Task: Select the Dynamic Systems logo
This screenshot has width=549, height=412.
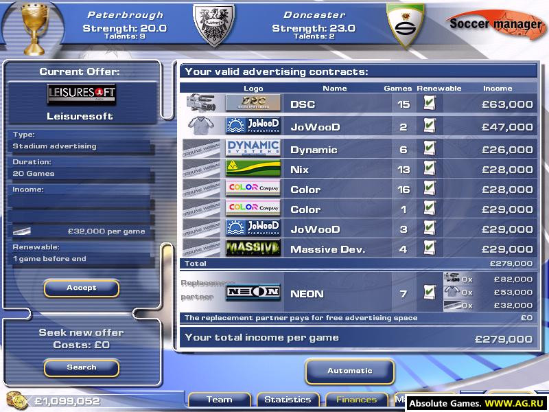Action: click(253, 148)
